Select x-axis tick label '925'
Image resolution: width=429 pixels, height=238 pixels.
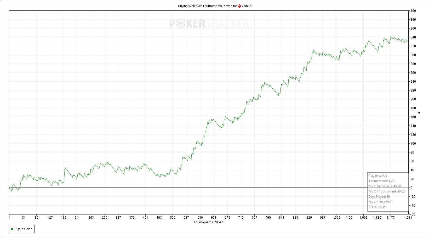(x=309, y=218)
